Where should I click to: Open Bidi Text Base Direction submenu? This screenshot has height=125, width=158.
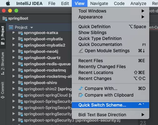(x=110, y=115)
